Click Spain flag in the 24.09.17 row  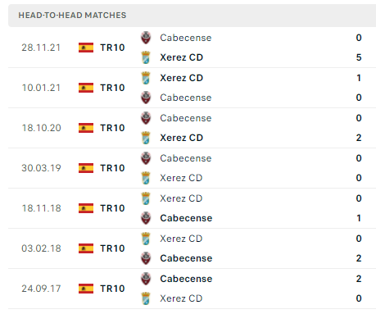point(86,289)
